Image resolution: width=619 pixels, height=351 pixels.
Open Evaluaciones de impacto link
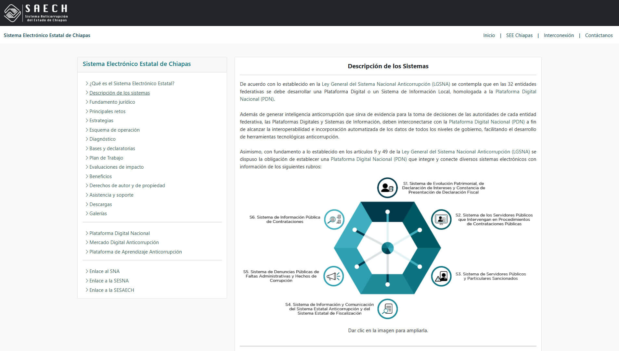(116, 167)
